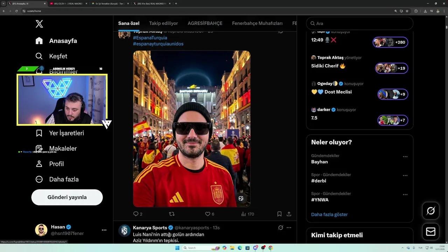Open browser downloads
The image size is (448, 252).
pyautogui.click(x=425, y=11)
